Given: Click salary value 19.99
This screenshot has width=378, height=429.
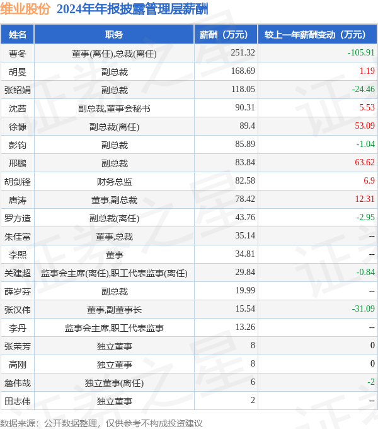Looking at the screenshot, I should coord(245,291).
